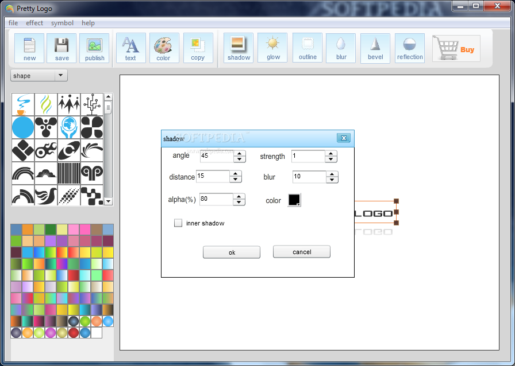
Task: Click the strength input field
Action: tap(308, 156)
